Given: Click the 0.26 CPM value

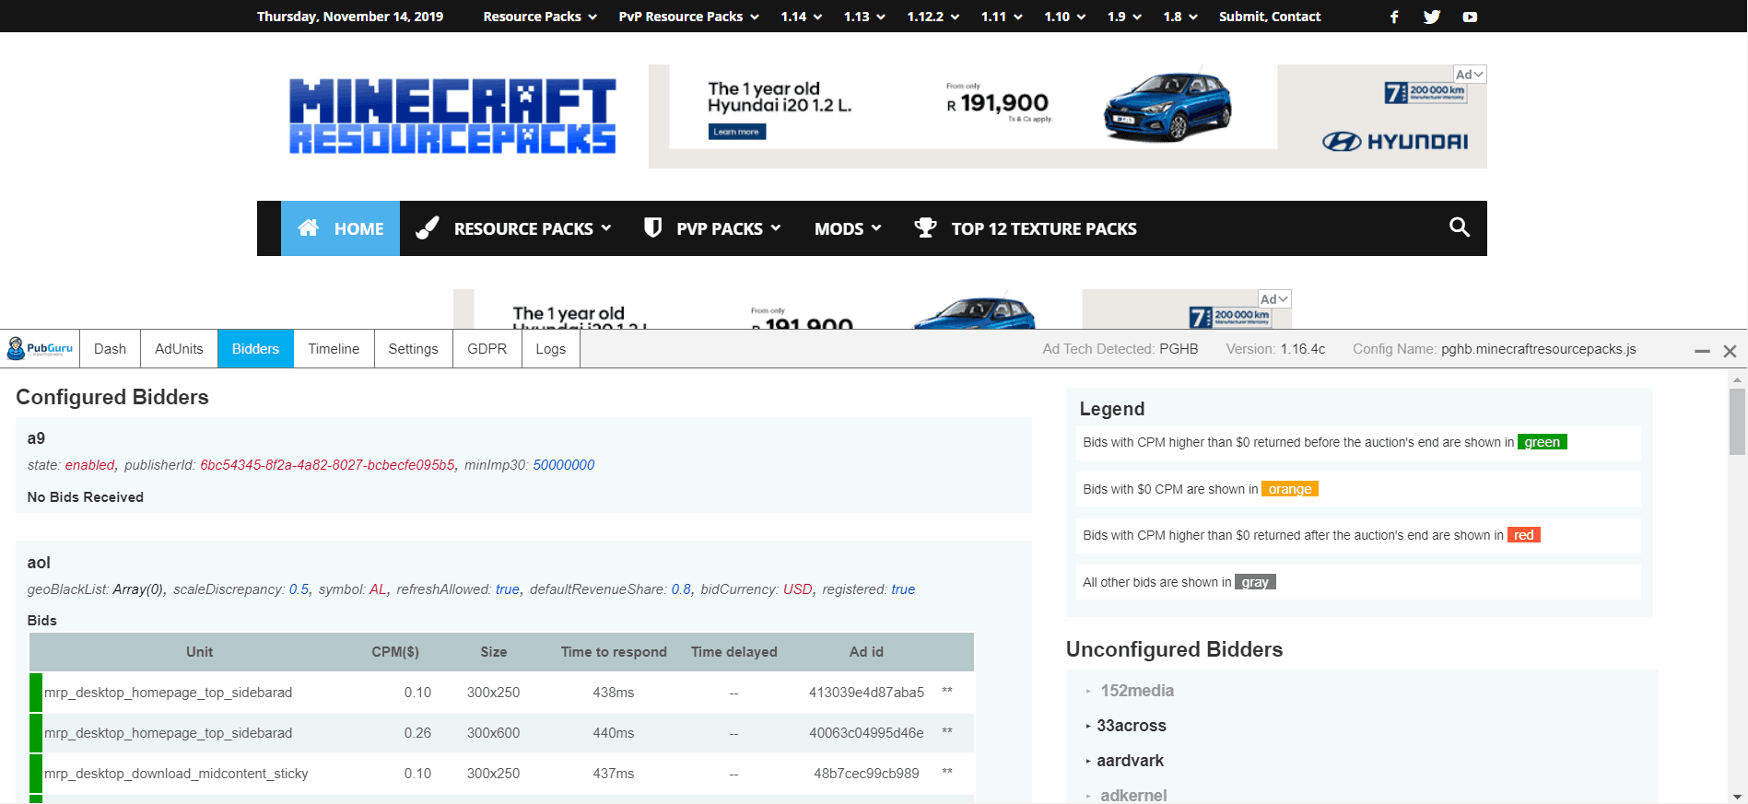Looking at the screenshot, I should click(417, 733).
